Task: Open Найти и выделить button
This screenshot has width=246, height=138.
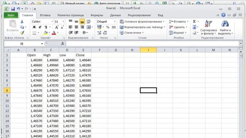Action: click(225, 27)
